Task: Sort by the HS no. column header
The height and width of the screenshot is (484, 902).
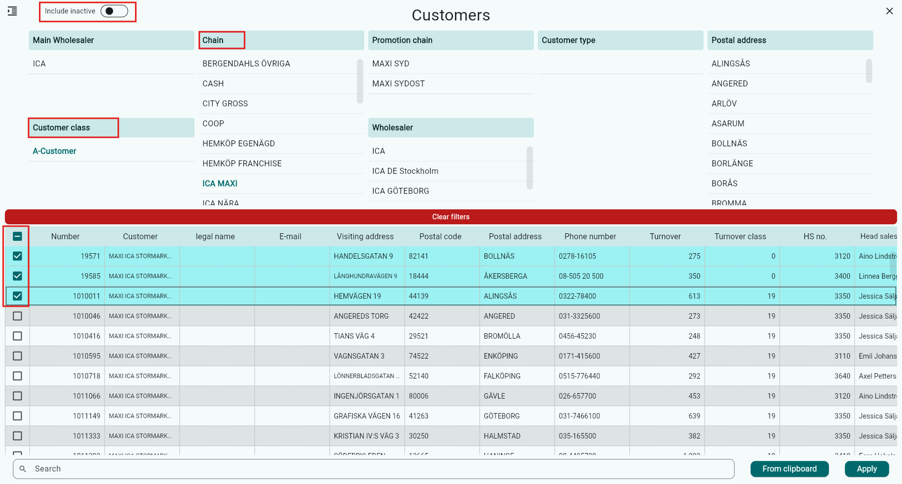Action: tap(815, 237)
